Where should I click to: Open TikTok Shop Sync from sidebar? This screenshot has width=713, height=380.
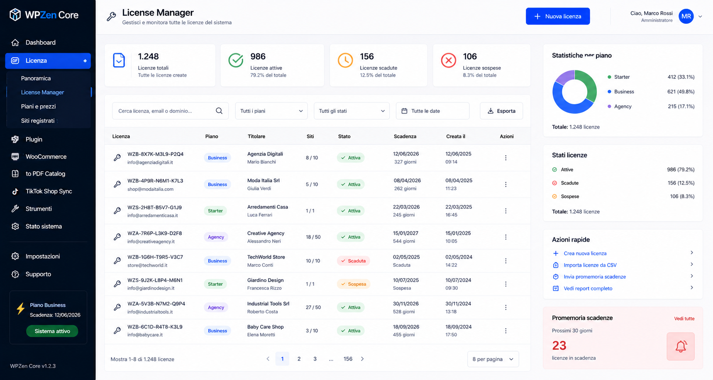click(48, 191)
